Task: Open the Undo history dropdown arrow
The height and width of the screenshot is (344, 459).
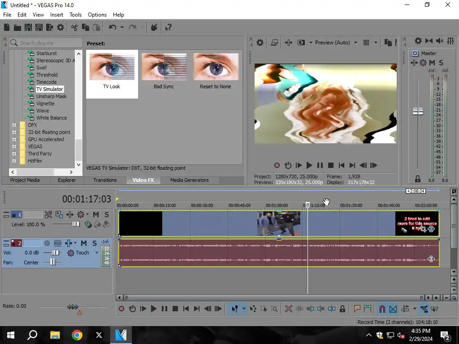Action: pyautogui.click(x=122, y=27)
